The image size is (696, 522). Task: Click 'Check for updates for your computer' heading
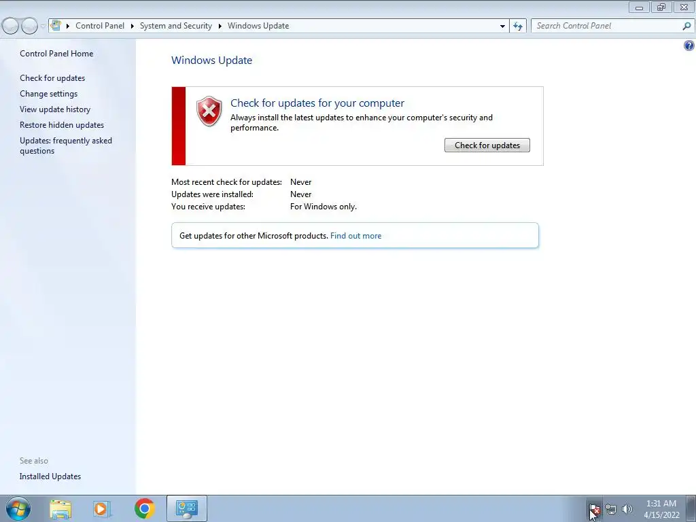click(x=317, y=103)
